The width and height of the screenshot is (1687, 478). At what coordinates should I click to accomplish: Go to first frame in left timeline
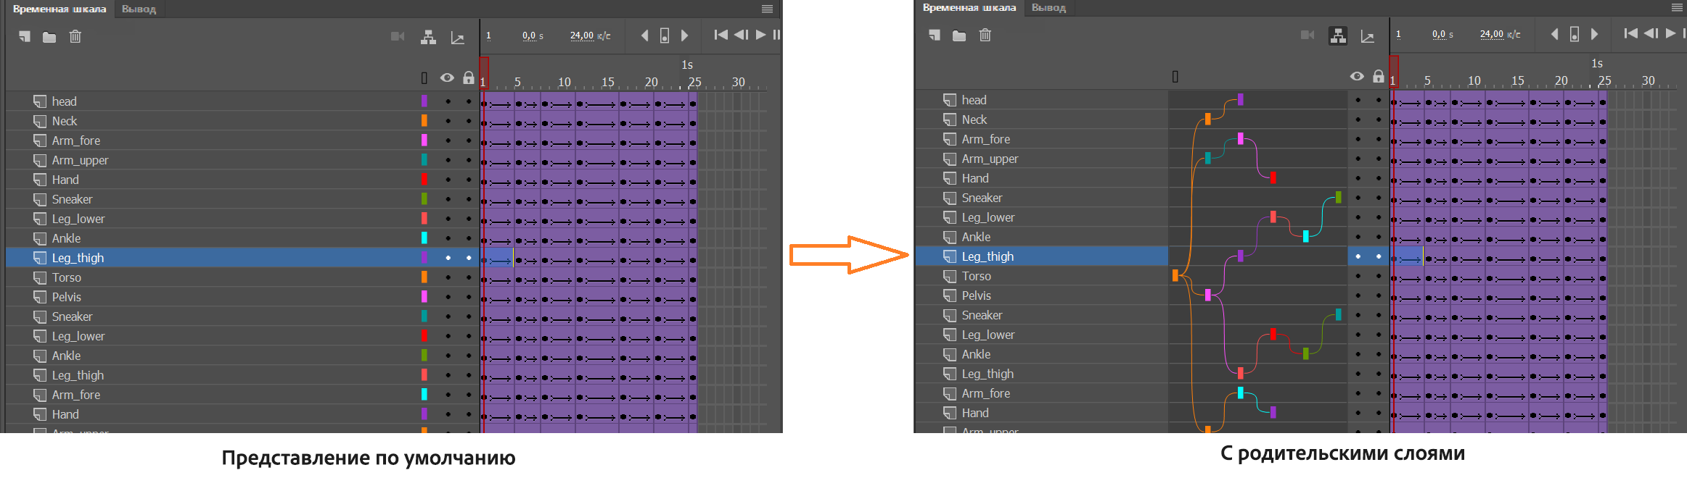point(721,35)
